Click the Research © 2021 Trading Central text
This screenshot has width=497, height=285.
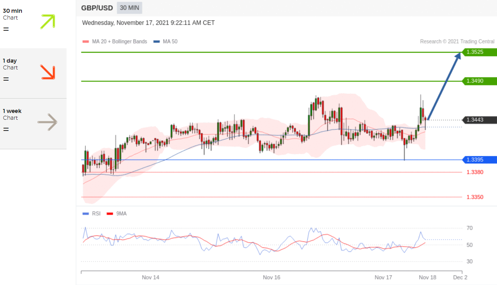tap(457, 42)
